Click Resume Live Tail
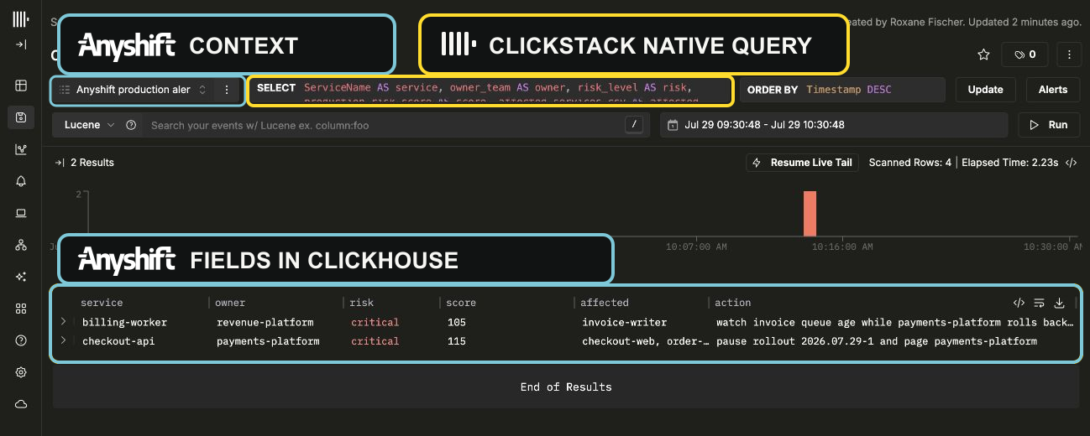Screen dimensions: 1090x436 (x=803, y=163)
